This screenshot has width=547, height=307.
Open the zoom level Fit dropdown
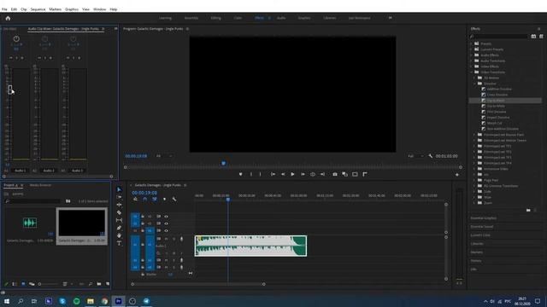tap(164, 156)
